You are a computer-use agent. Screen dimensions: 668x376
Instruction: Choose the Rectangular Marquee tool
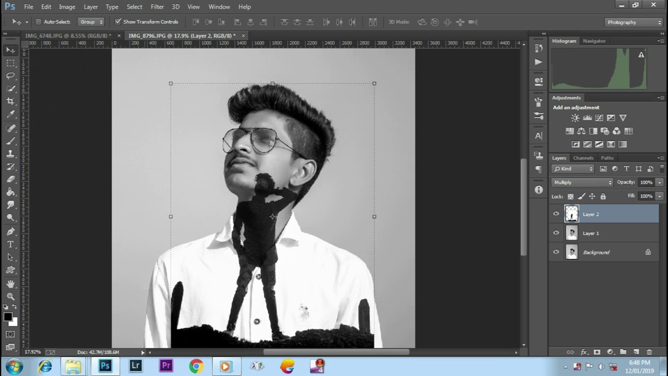(x=10, y=63)
